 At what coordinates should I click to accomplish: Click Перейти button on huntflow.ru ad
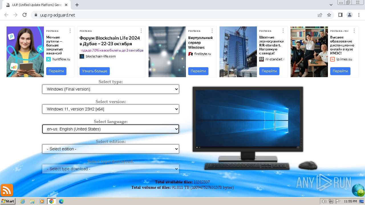click(56, 71)
